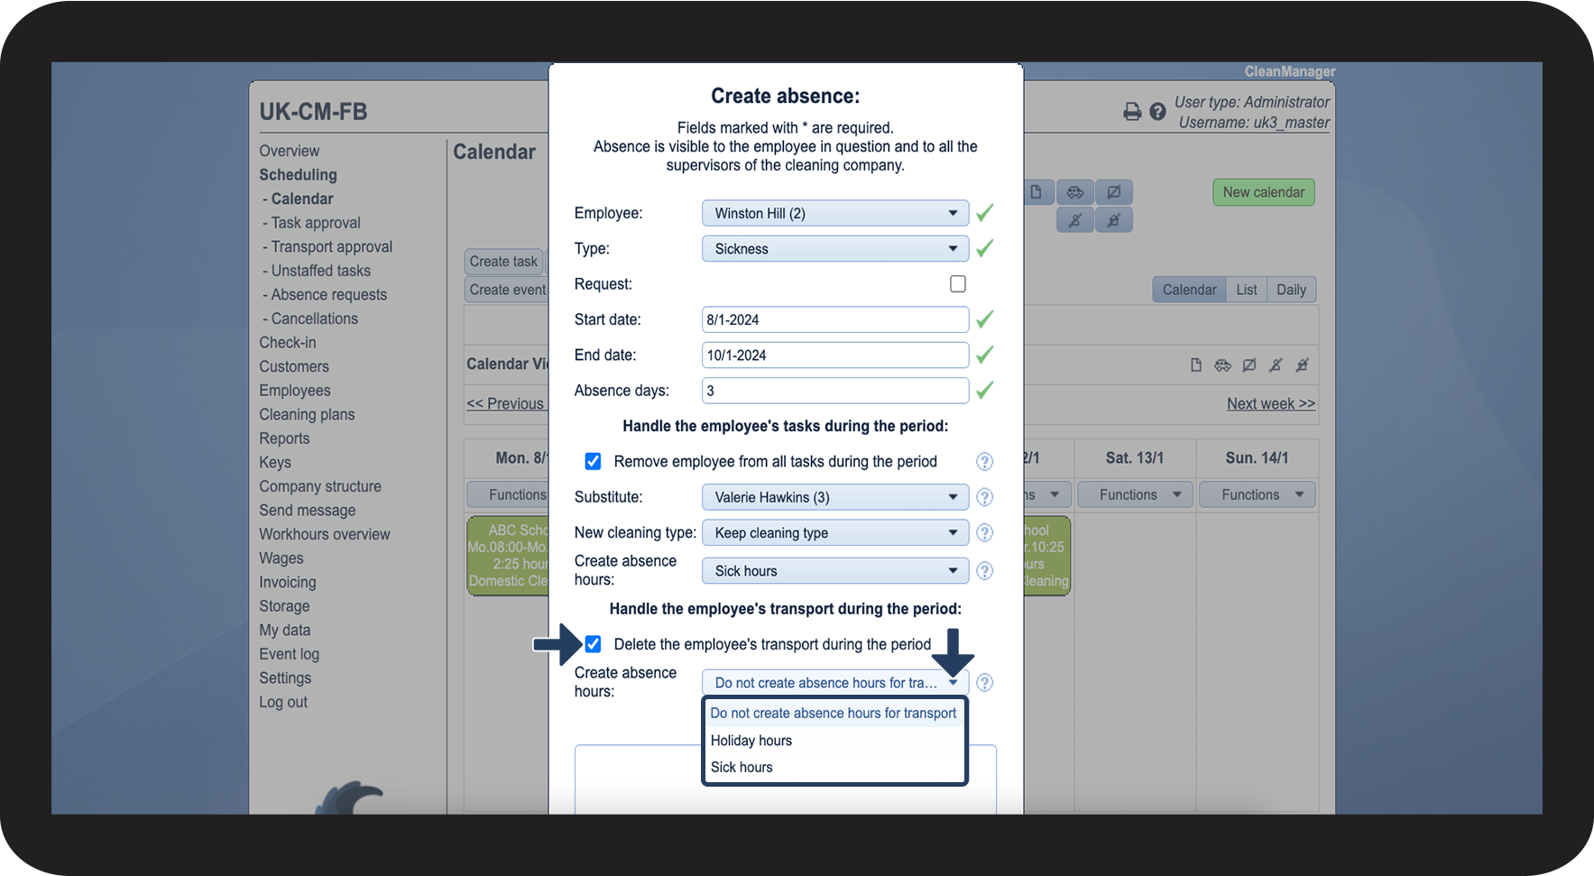Toggle the Request checkbox

click(x=958, y=284)
